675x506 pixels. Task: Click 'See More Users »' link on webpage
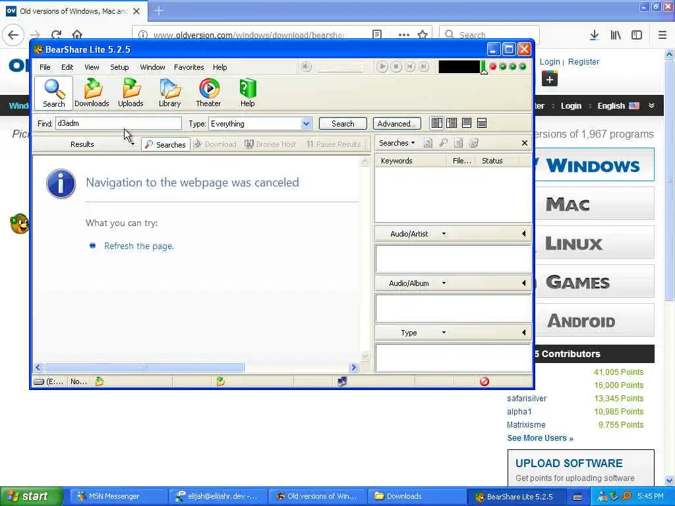541,438
